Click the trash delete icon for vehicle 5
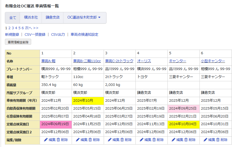The image size is (232, 147). [x=186, y=140]
